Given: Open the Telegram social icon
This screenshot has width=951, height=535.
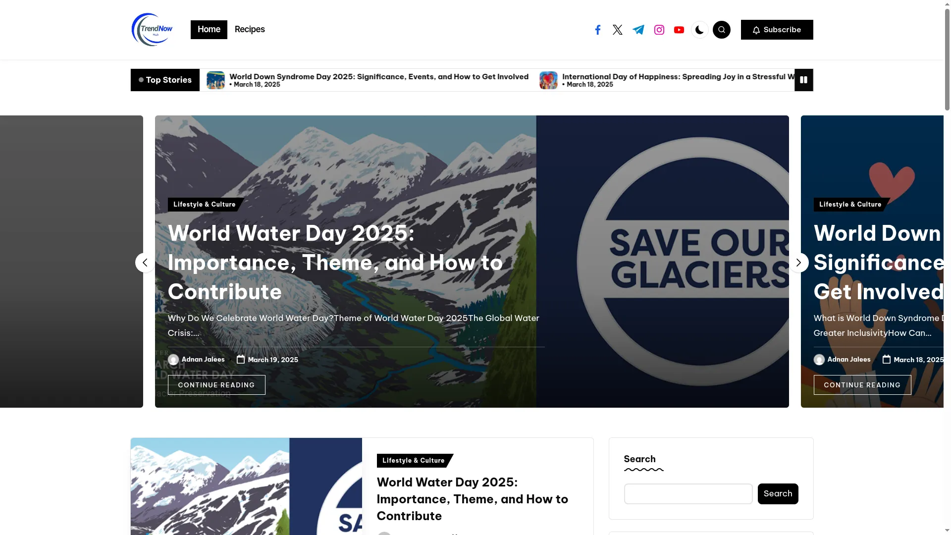Looking at the screenshot, I should (638, 30).
